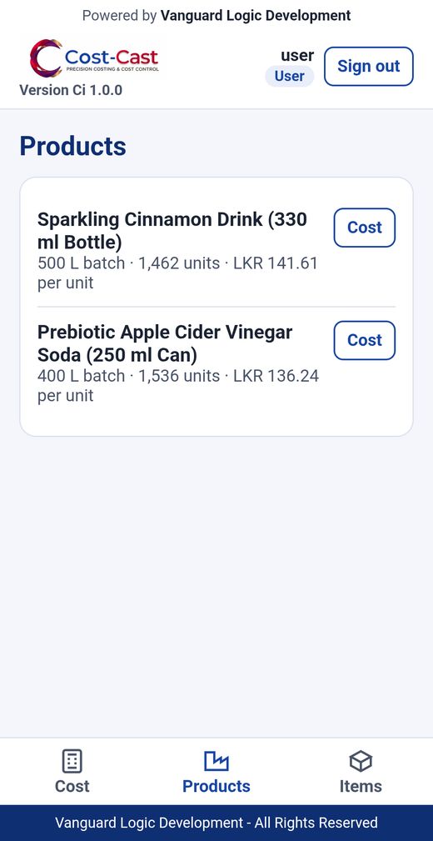Click Version Ci 1.0.0 label
Viewport: 433px width, 841px height.
tap(71, 90)
